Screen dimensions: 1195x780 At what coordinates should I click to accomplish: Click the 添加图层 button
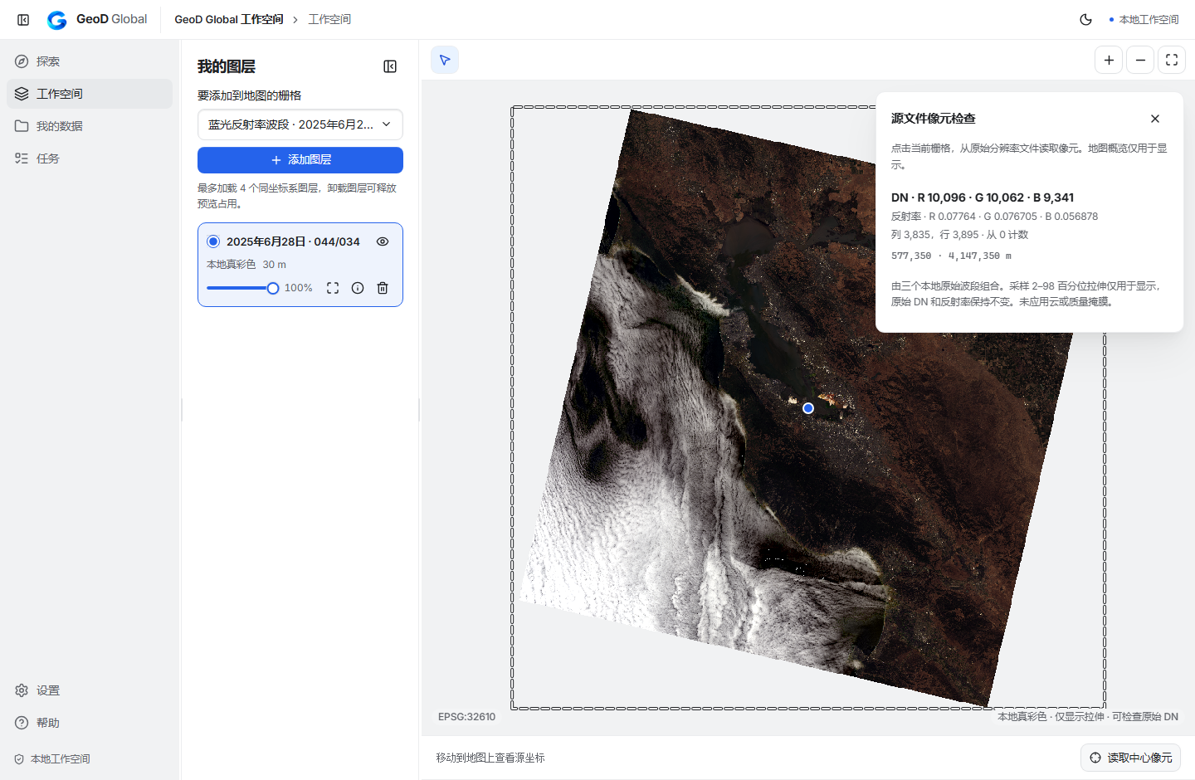(300, 160)
